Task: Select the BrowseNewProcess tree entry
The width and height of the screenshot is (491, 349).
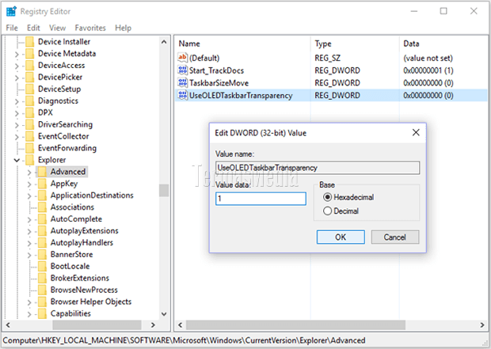Action: [84, 290]
